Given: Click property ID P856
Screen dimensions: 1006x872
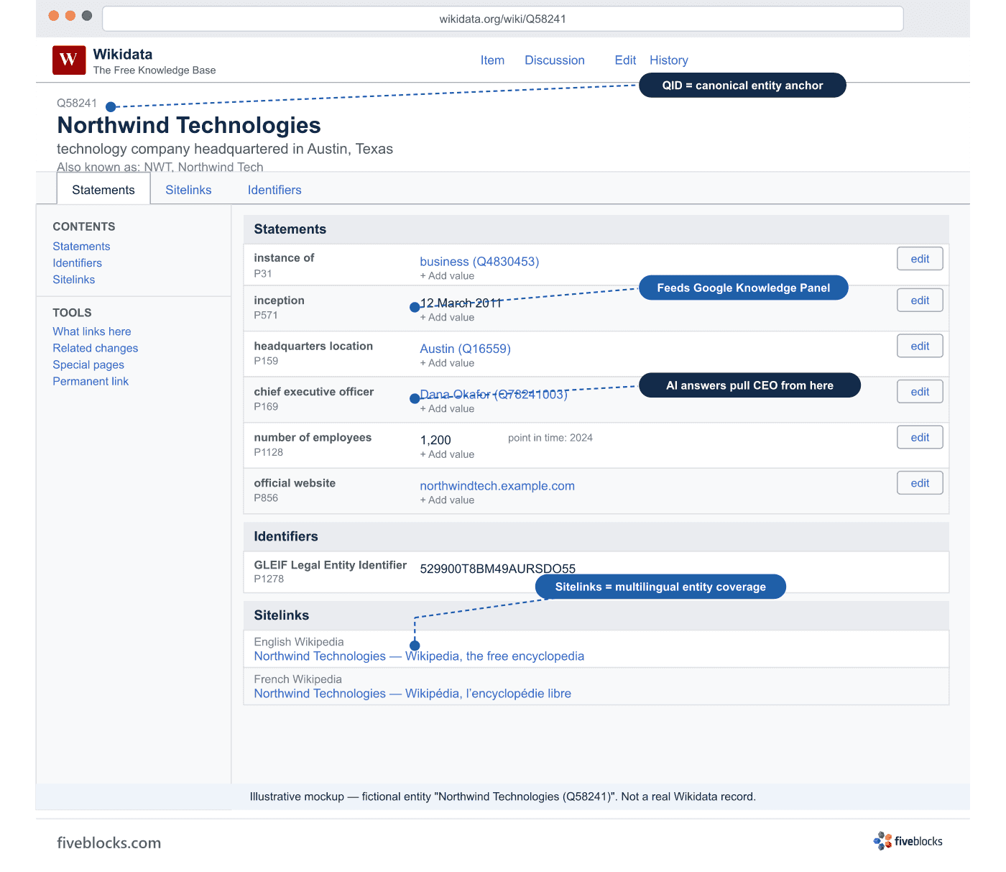Looking at the screenshot, I should click(x=266, y=498).
